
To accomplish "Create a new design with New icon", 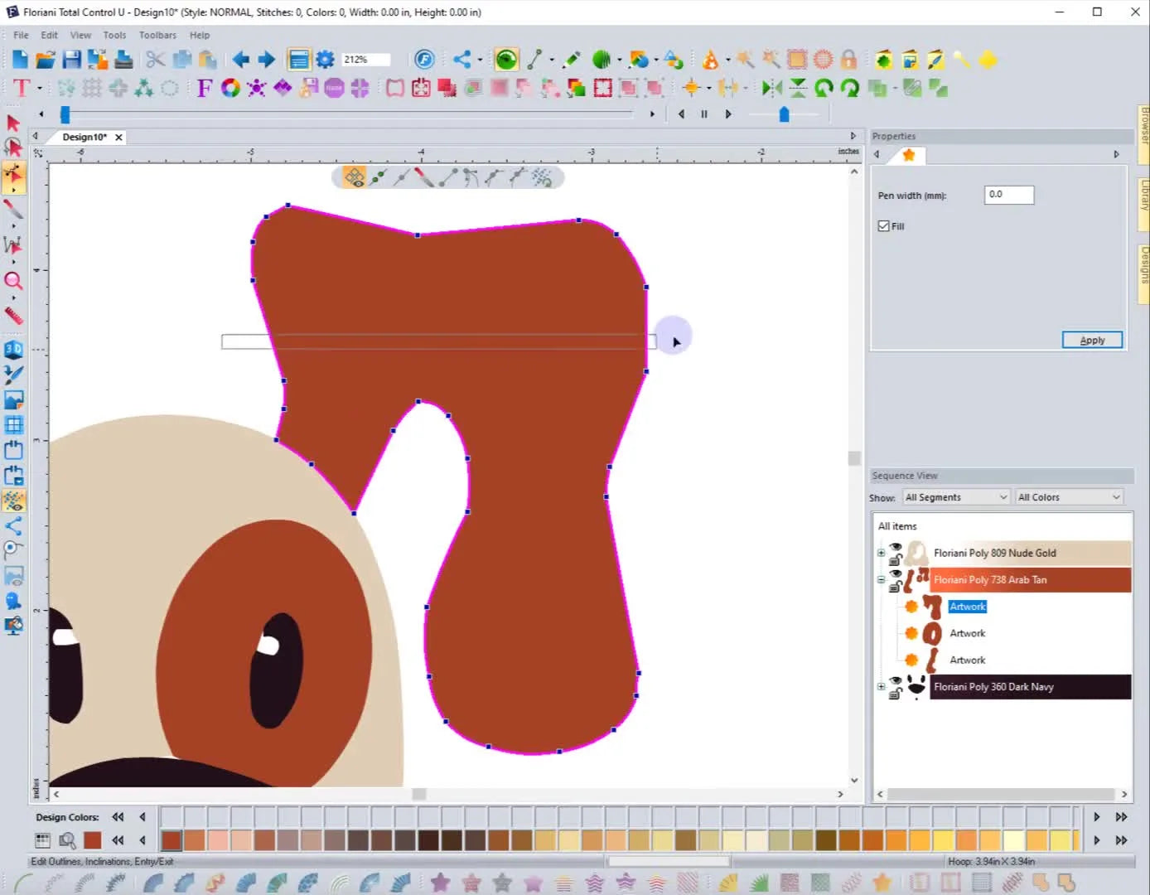I will click(20, 60).
